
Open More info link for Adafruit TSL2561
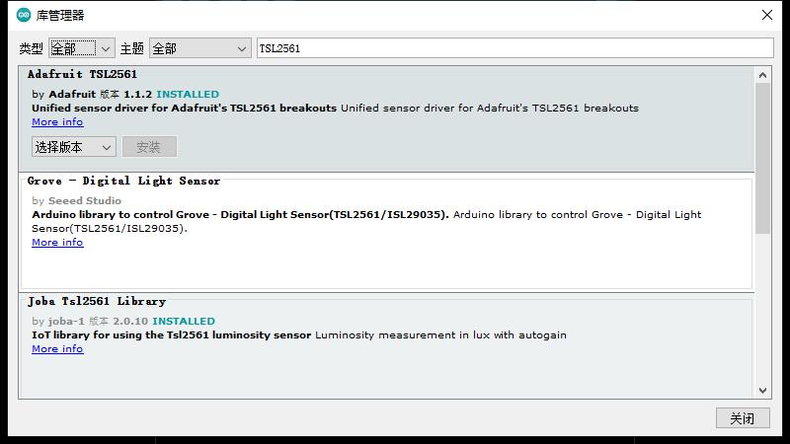pyautogui.click(x=57, y=122)
